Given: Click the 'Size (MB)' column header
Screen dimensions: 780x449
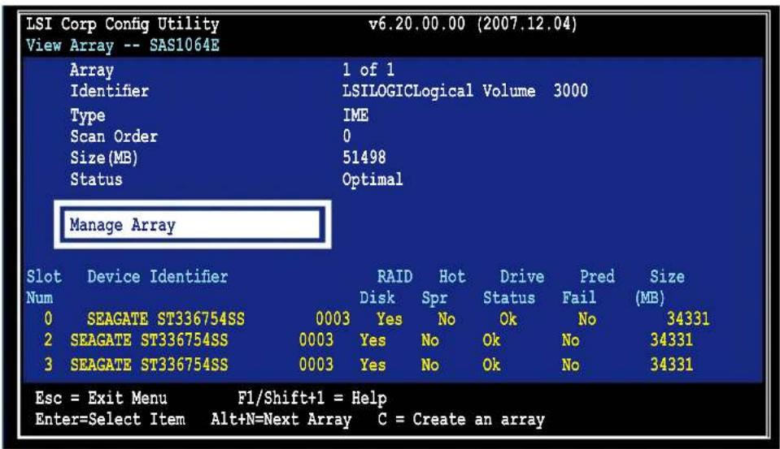Looking at the screenshot, I should point(660,287).
